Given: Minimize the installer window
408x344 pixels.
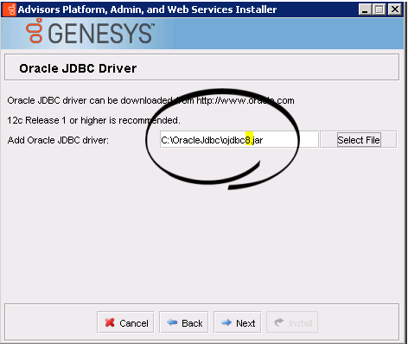Looking at the screenshot, I should pos(365,10).
